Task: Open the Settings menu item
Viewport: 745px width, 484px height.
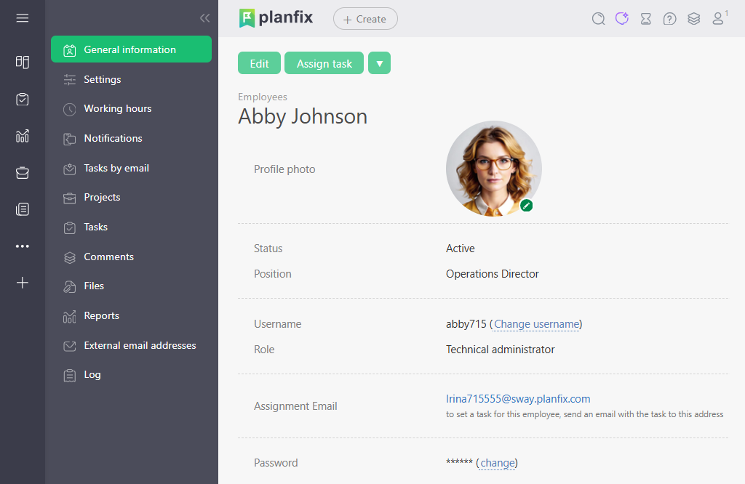Action: 131,79
